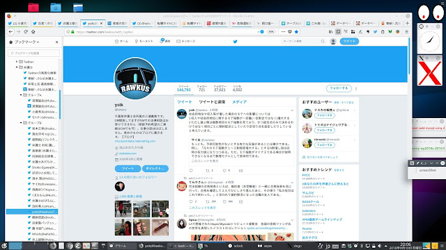The width and height of the screenshot is (446, 250).
Task: Collapse the グループA bookmarks folder
Action: [21, 95]
